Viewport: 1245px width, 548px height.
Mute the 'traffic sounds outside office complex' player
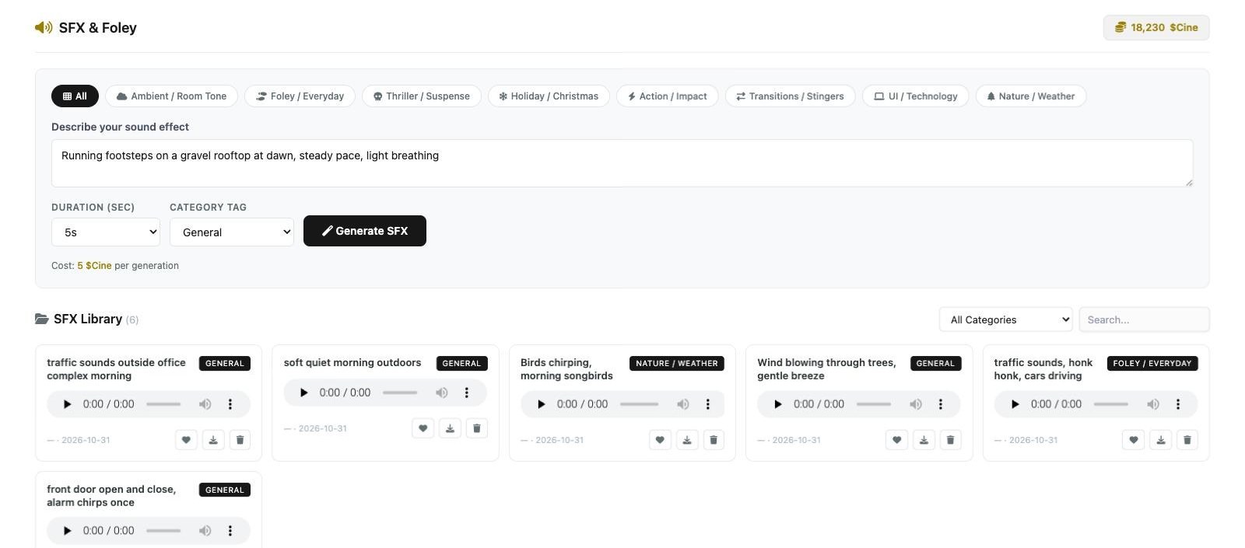205,404
